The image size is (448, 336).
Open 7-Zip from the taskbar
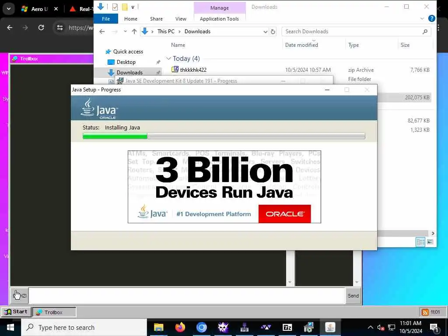click(x=287, y=327)
